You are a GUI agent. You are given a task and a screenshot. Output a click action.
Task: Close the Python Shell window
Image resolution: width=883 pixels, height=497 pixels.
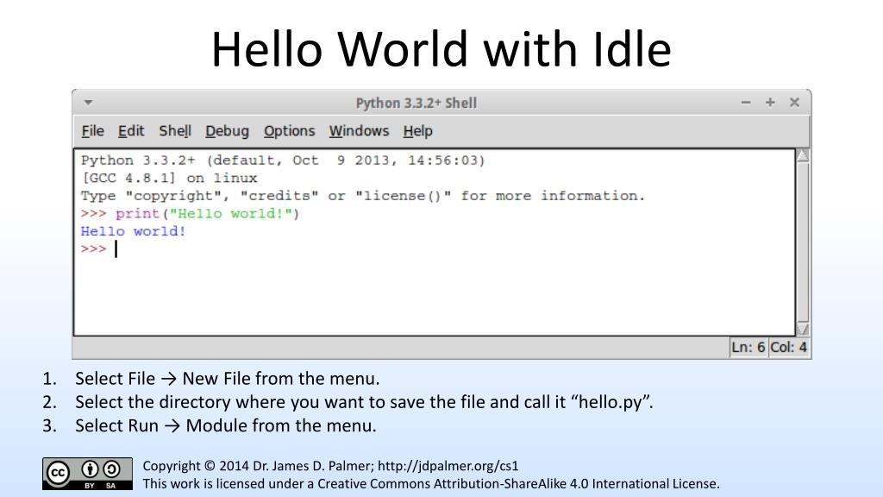(794, 103)
